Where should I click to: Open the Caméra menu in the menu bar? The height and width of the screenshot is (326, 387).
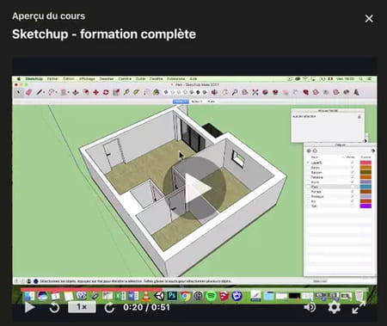(125, 78)
